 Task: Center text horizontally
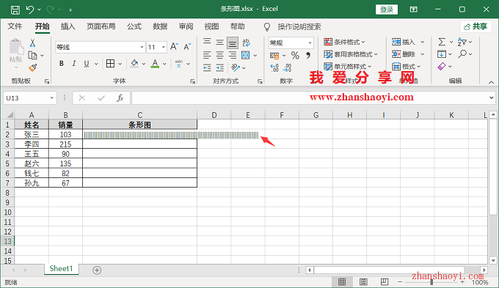219,55
